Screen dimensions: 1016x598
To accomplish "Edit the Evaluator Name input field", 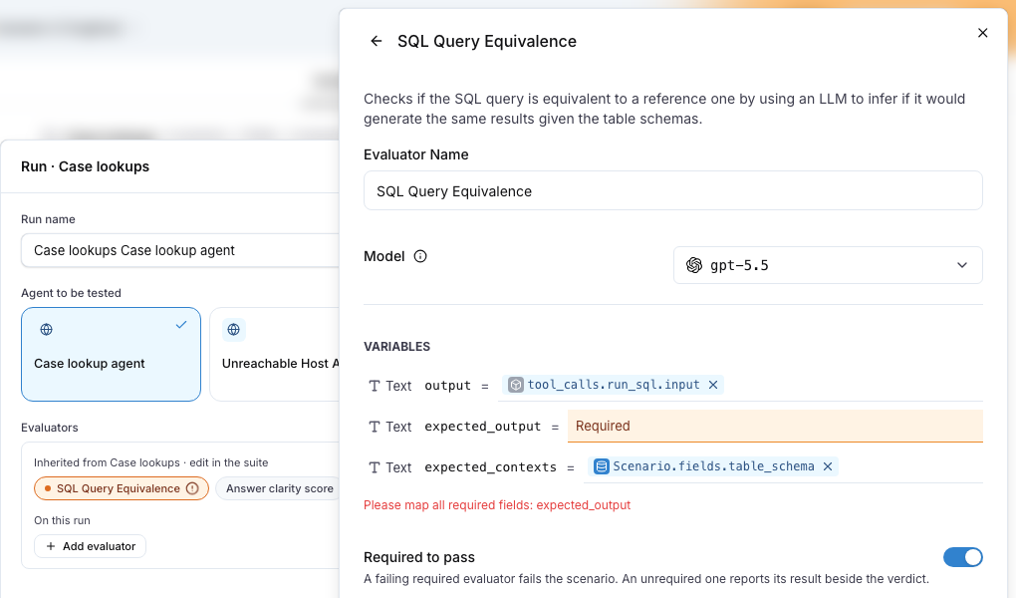I will pos(672,190).
